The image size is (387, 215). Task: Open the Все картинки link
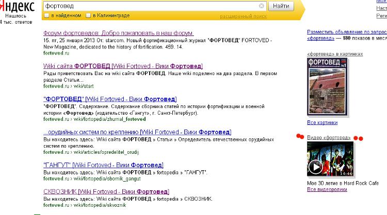[322, 122]
